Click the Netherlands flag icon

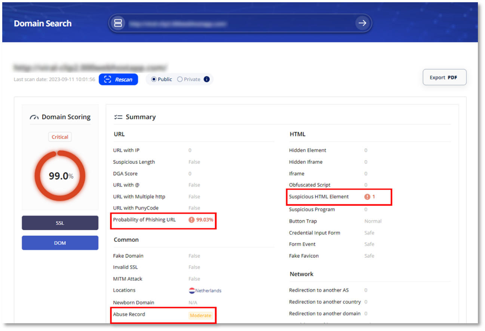coord(192,291)
